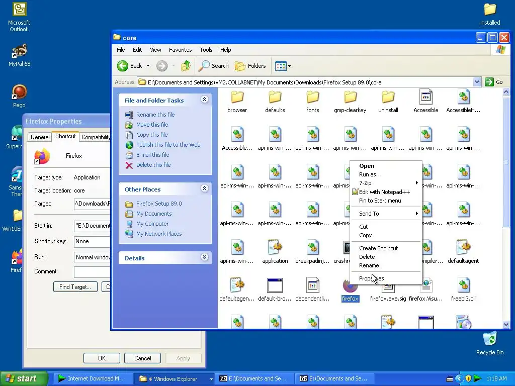Open Recycle Bin desktop icon
The height and width of the screenshot is (386, 515).
pos(490,343)
